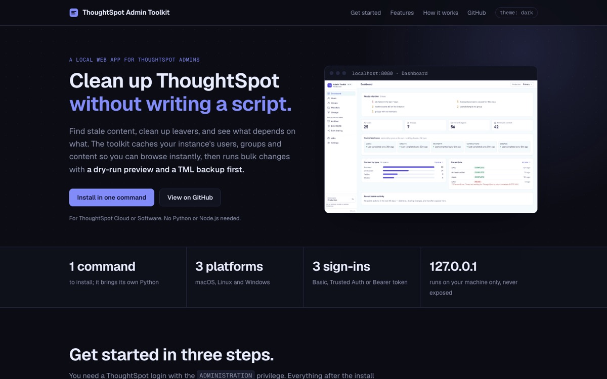607x379 pixels.
Task: Click the TS app badge in preview
Action: tap(329, 85)
